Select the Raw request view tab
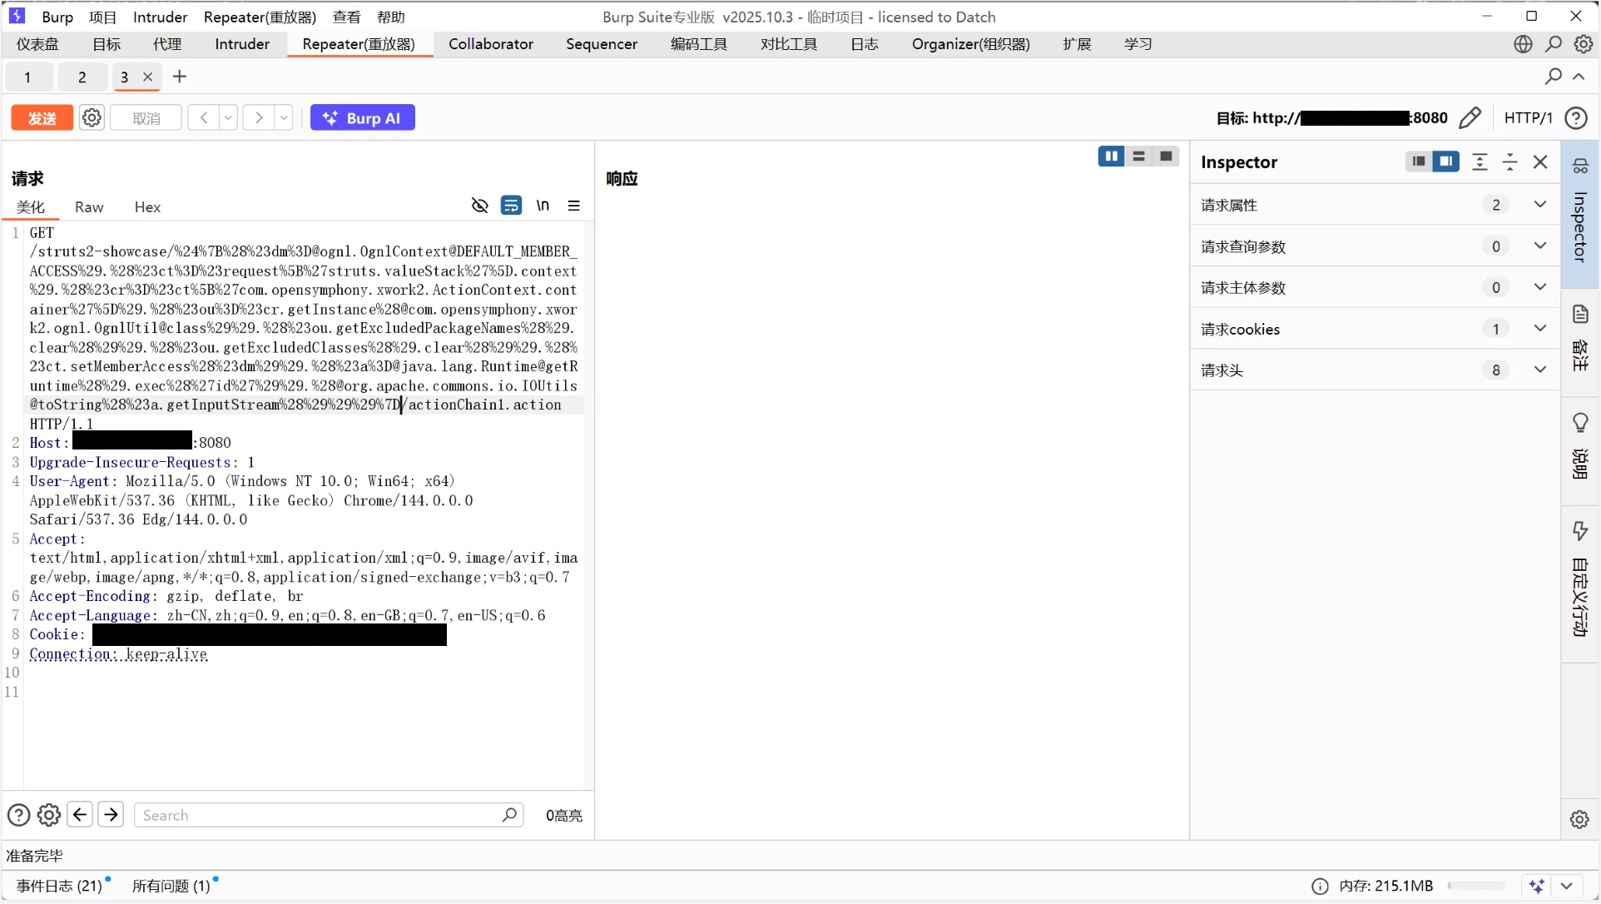 coord(89,207)
